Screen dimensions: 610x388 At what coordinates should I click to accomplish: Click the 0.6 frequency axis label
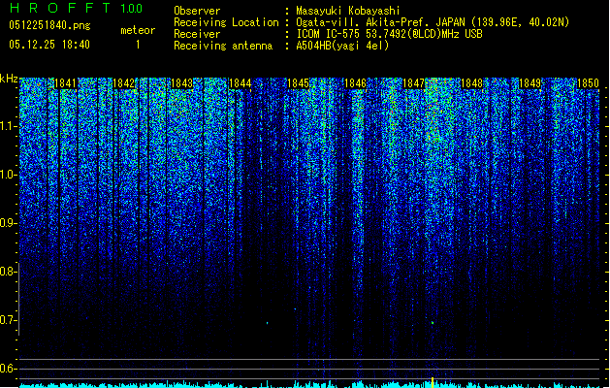coord(8,369)
